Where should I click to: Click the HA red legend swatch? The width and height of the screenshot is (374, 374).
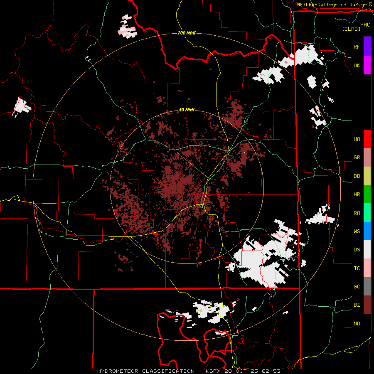pos(367,139)
